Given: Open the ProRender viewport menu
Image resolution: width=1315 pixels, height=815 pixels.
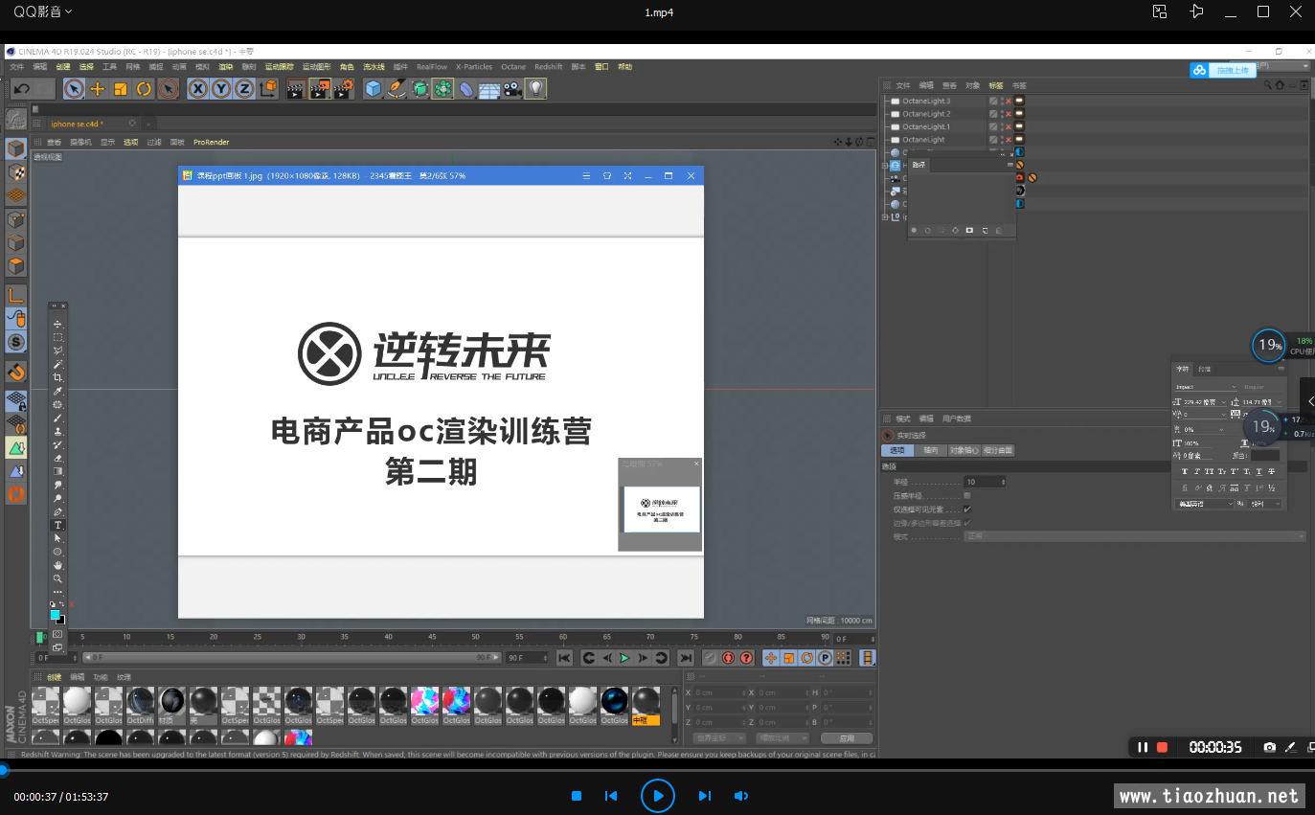Looking at the screenshot, I should [x=211, y=142].
